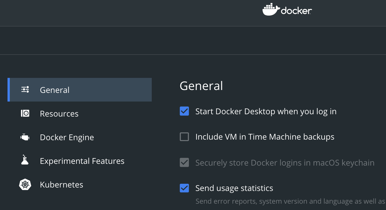Click the 'Send usage statistics' label
The height and width of the screenshot is (210, 386).
[234, 188]
